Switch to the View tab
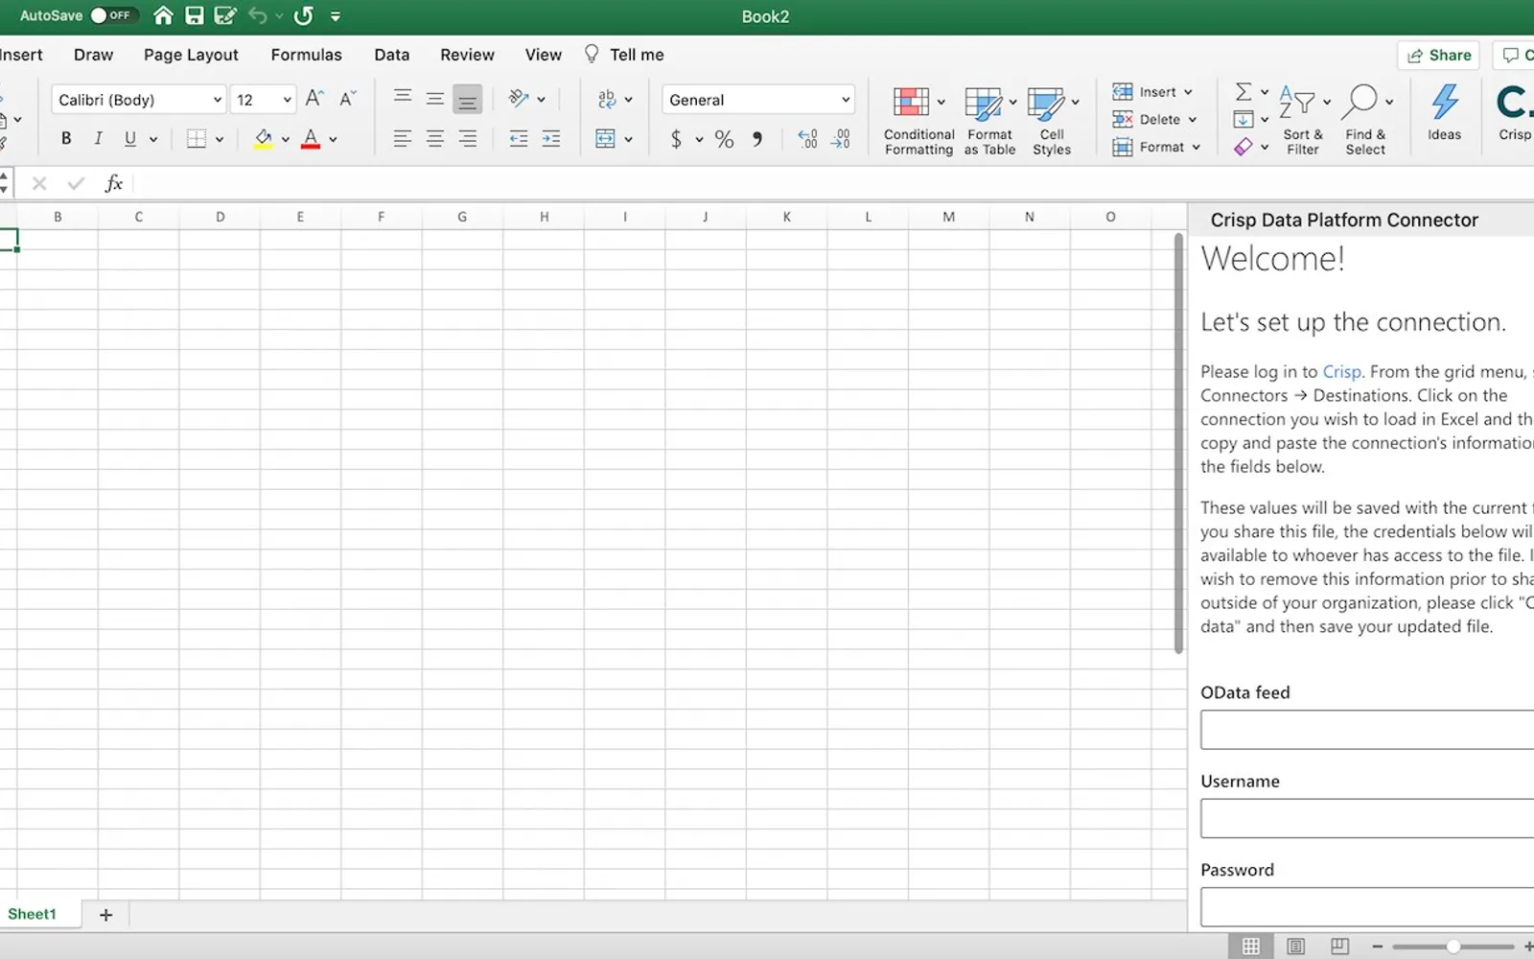 coord(543,55)
